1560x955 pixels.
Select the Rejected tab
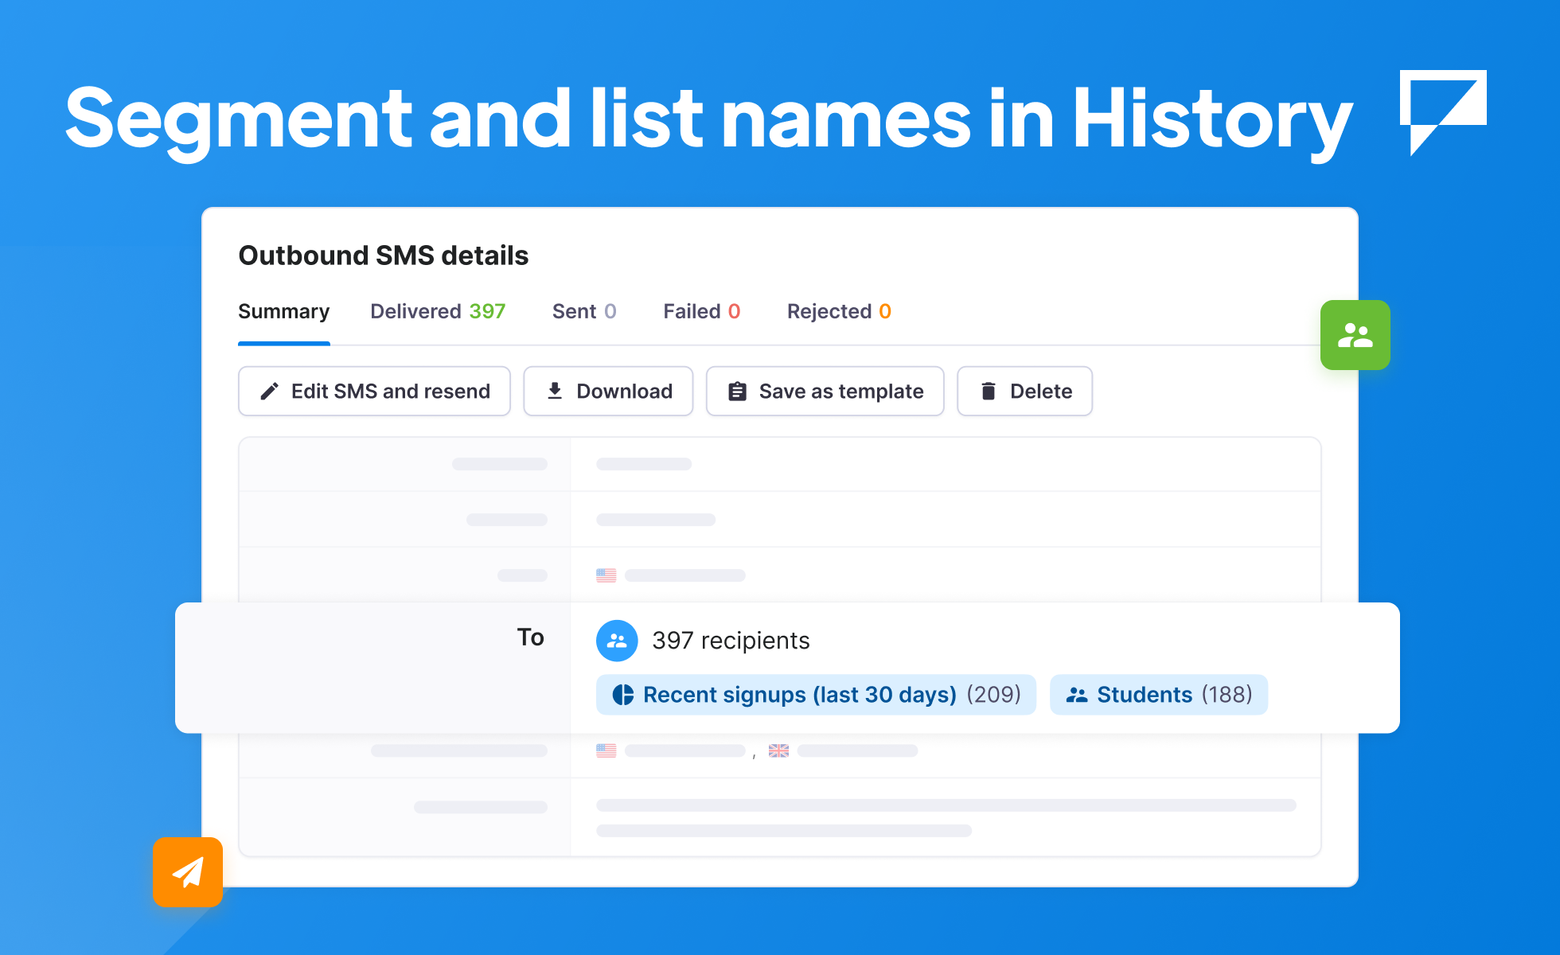(x=838, y=311)
